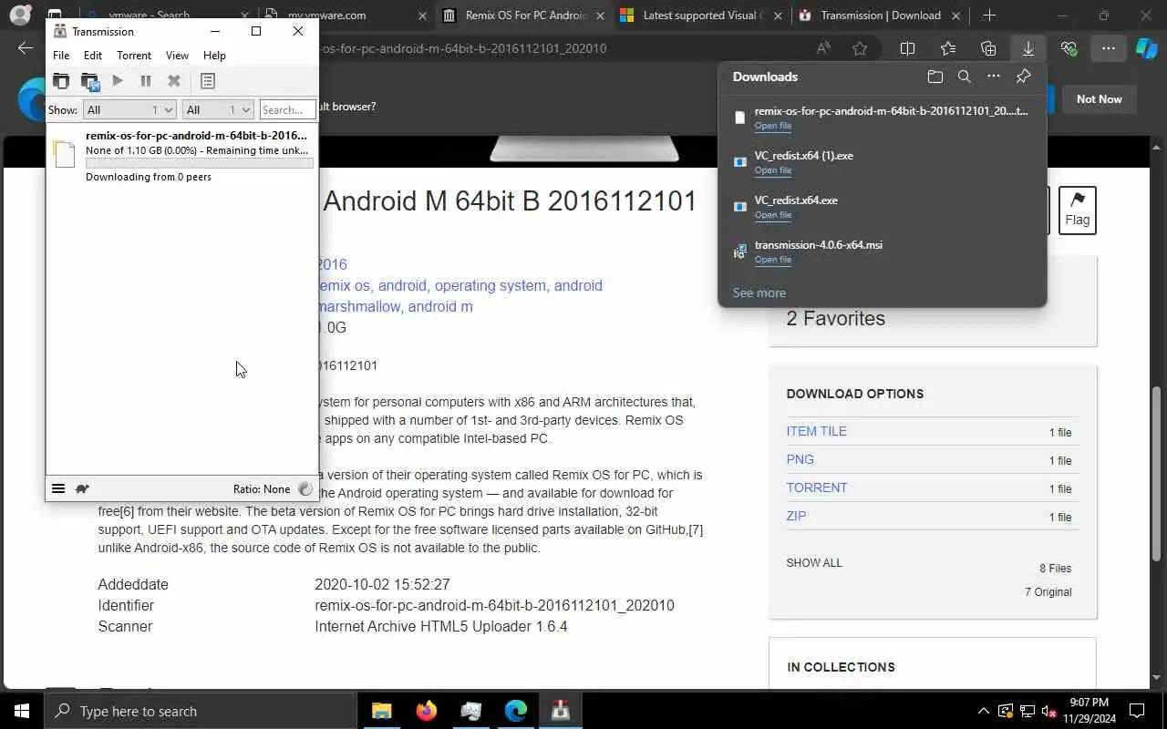
Task: Flag this archive item
Action: coord(1077,210)
